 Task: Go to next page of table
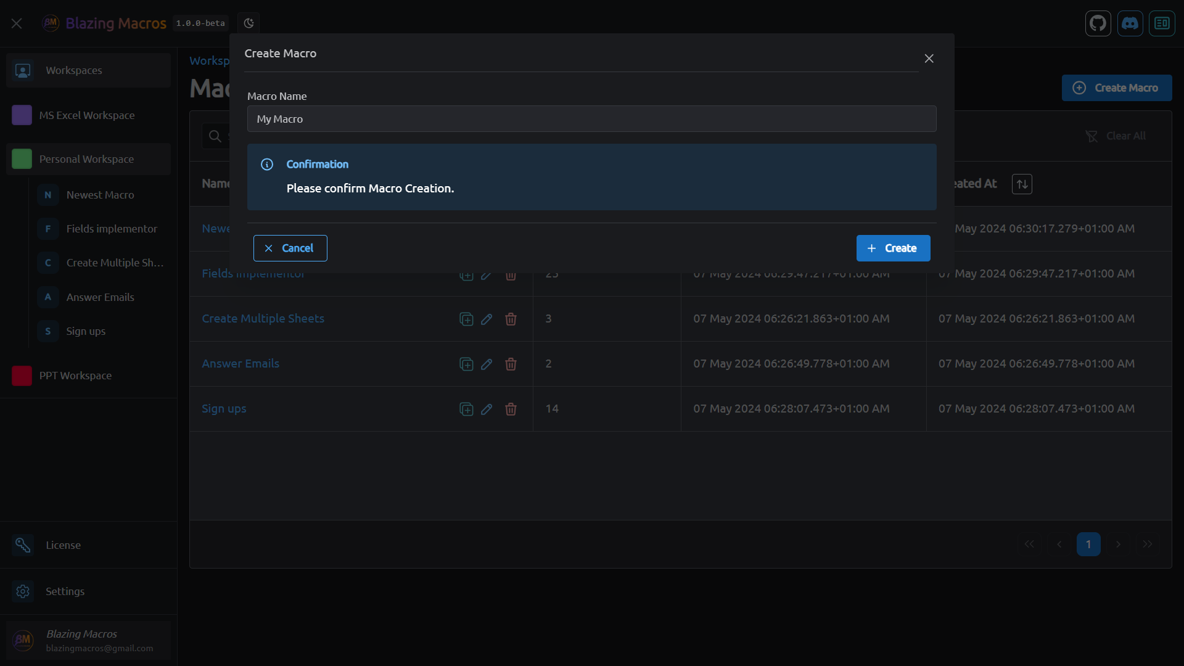point(1118,545)
